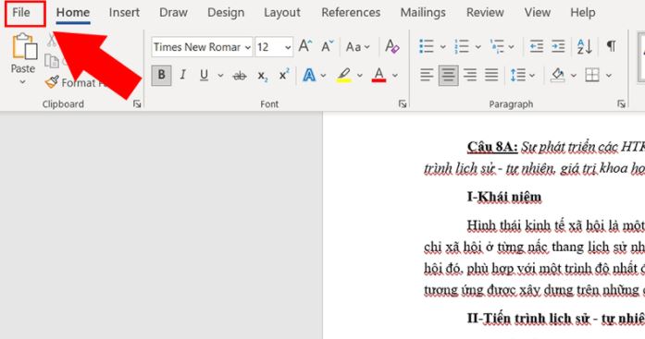Toggle Show/Hide paragraph marks
645x339 pixels.
pyautogui.click(x=612, y=46)
